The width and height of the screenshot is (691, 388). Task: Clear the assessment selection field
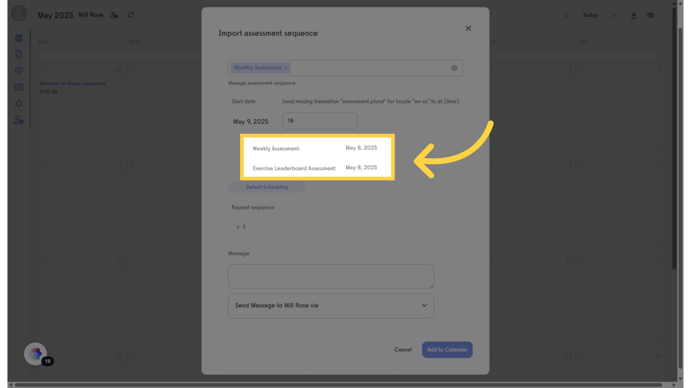coord(454,67)
